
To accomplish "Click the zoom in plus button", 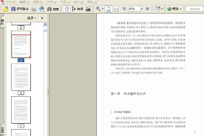I will [x=148, y=9].
